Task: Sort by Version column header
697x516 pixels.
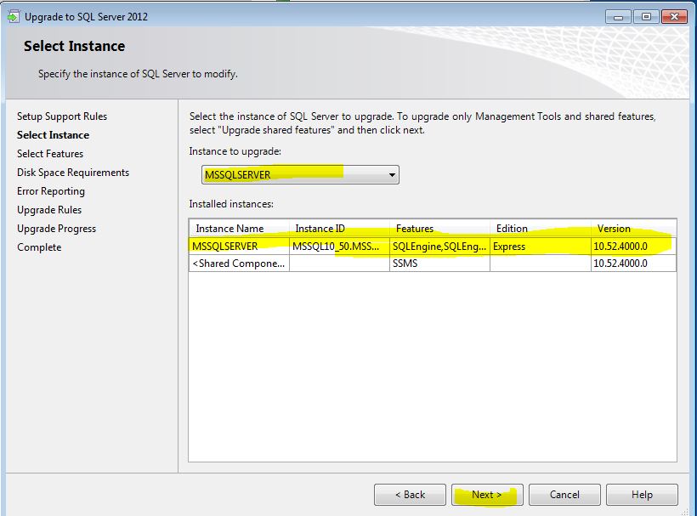Action: point(634,229)
